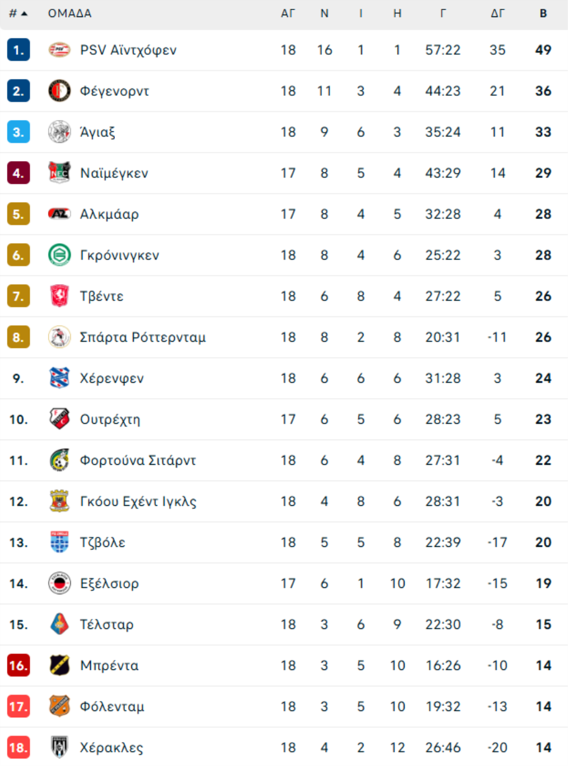Click the Ajax team crest
The image size is (568, 766).
(x=59, y=132)
